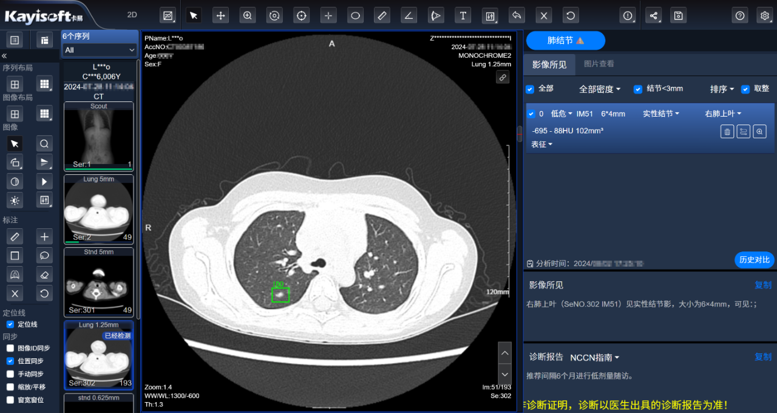The width and height of the screenshot is (777, 413).
Task: Choose the angle measurement tool
Action: [x=409, y=16]
